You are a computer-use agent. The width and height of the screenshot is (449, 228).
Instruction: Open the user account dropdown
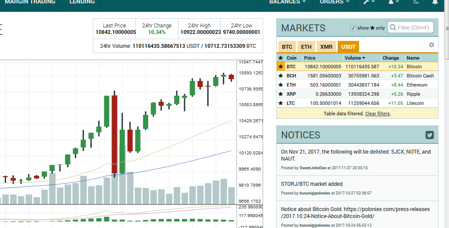click(394, 2)
